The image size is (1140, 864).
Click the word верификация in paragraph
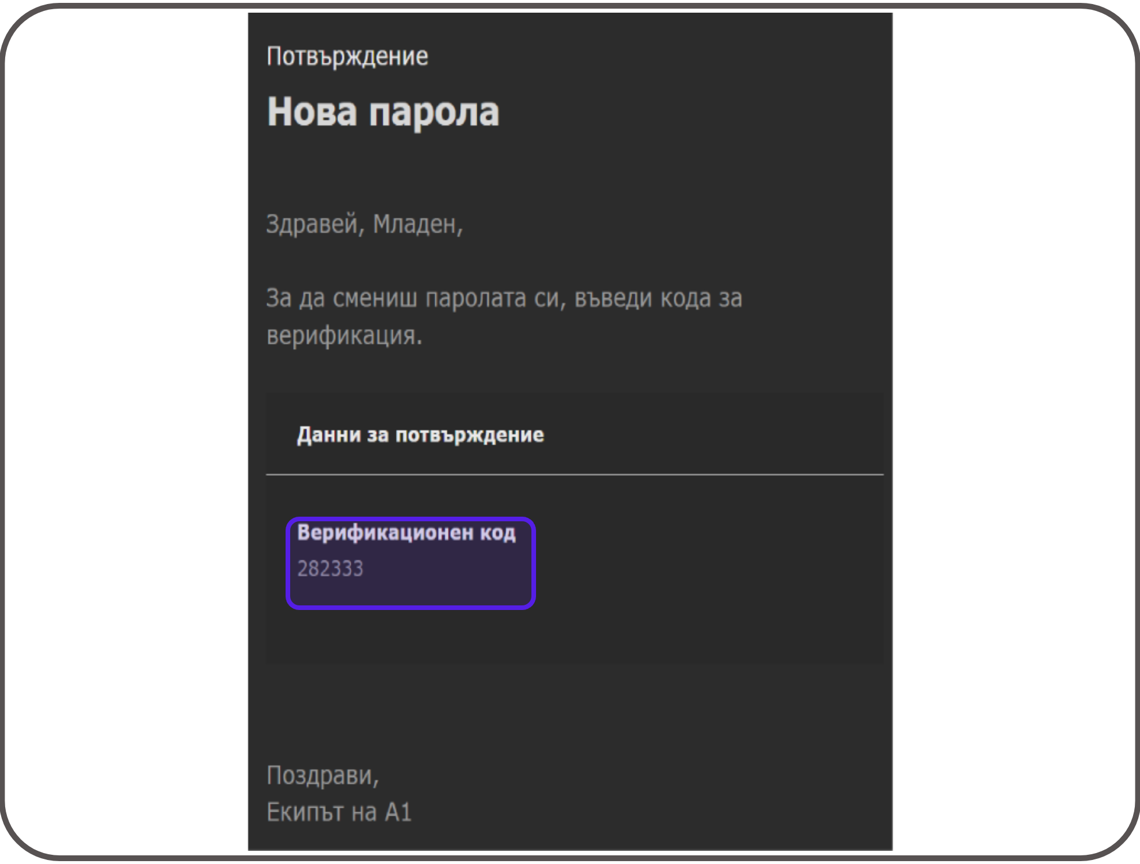point(341,335)
